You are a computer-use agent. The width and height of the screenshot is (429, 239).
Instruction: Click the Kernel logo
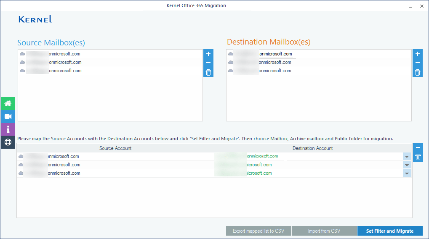[35, 19]
